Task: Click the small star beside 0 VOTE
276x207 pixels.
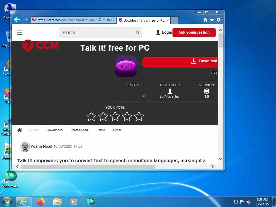Action: coord(144,95)
